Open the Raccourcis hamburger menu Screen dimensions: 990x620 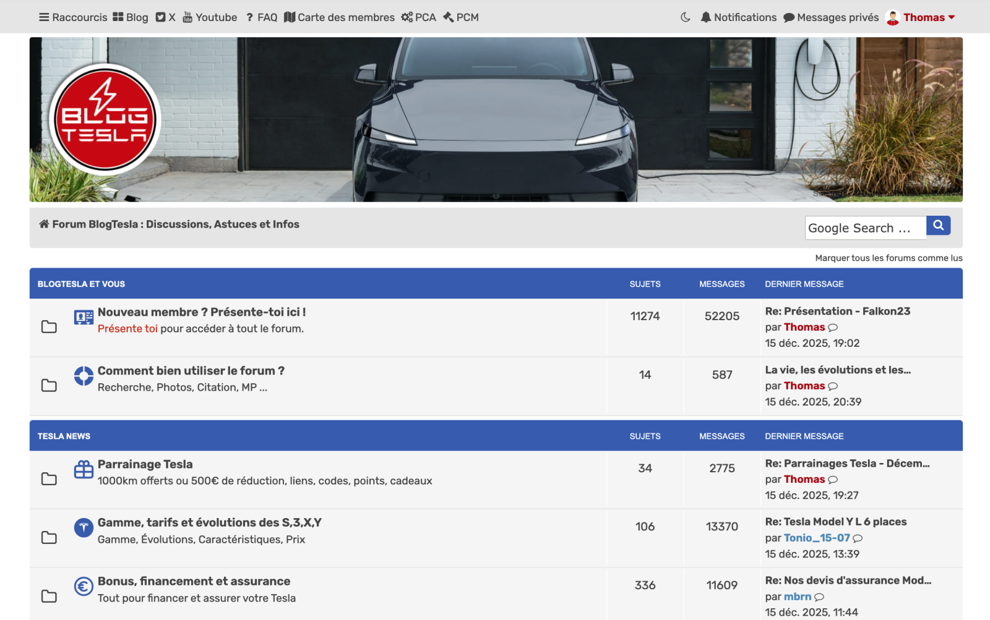click(x=73, y=17)
